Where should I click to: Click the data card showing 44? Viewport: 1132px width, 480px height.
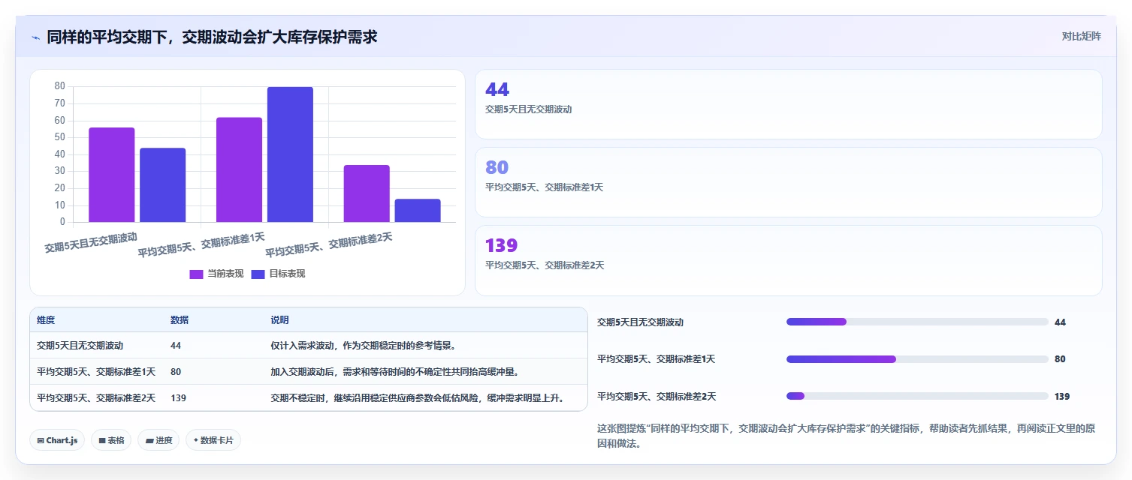click(x=788, y=104)
